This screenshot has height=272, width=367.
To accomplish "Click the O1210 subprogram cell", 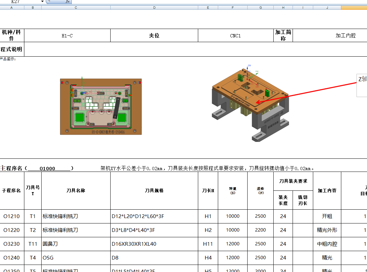I will coord(12,216).
